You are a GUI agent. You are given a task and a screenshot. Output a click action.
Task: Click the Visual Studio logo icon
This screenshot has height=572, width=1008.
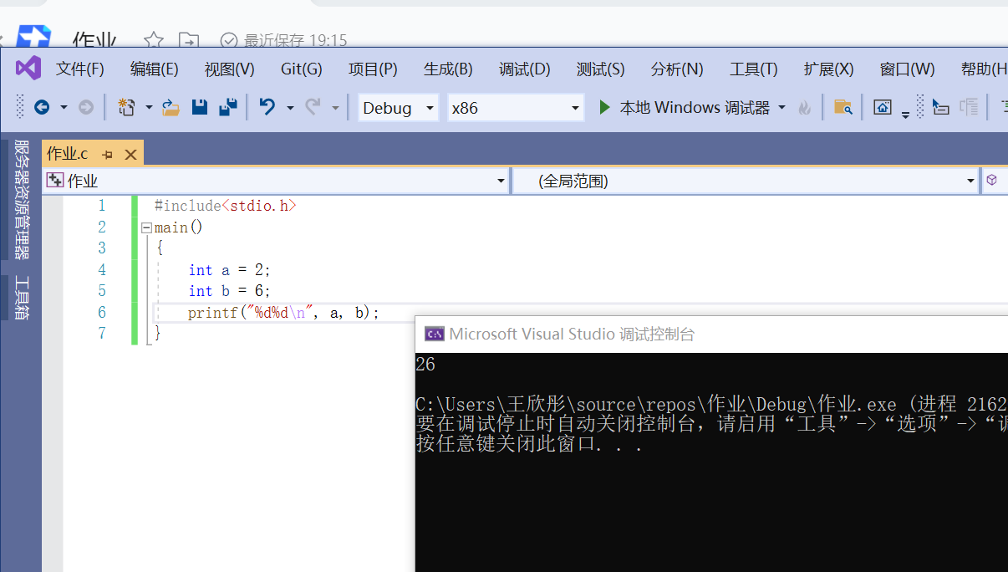[28, 68]
